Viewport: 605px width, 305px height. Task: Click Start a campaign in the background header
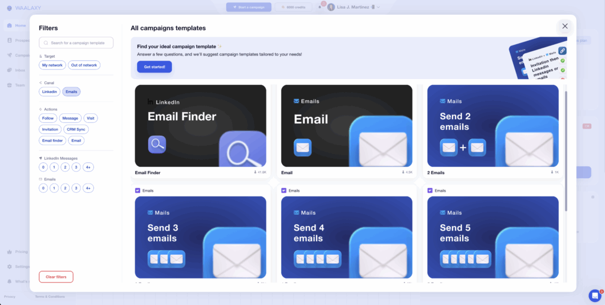tap(249, 7)
